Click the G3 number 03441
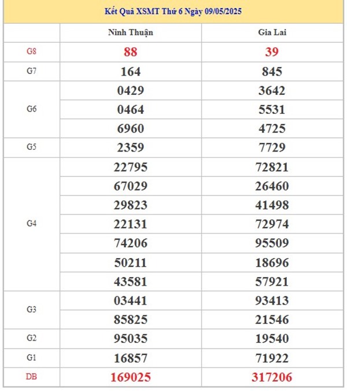 131,301
